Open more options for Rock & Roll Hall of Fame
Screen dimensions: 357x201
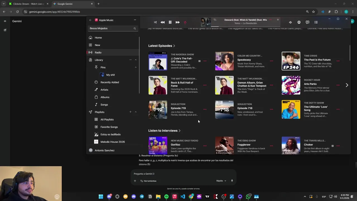[x=205, y=85]
